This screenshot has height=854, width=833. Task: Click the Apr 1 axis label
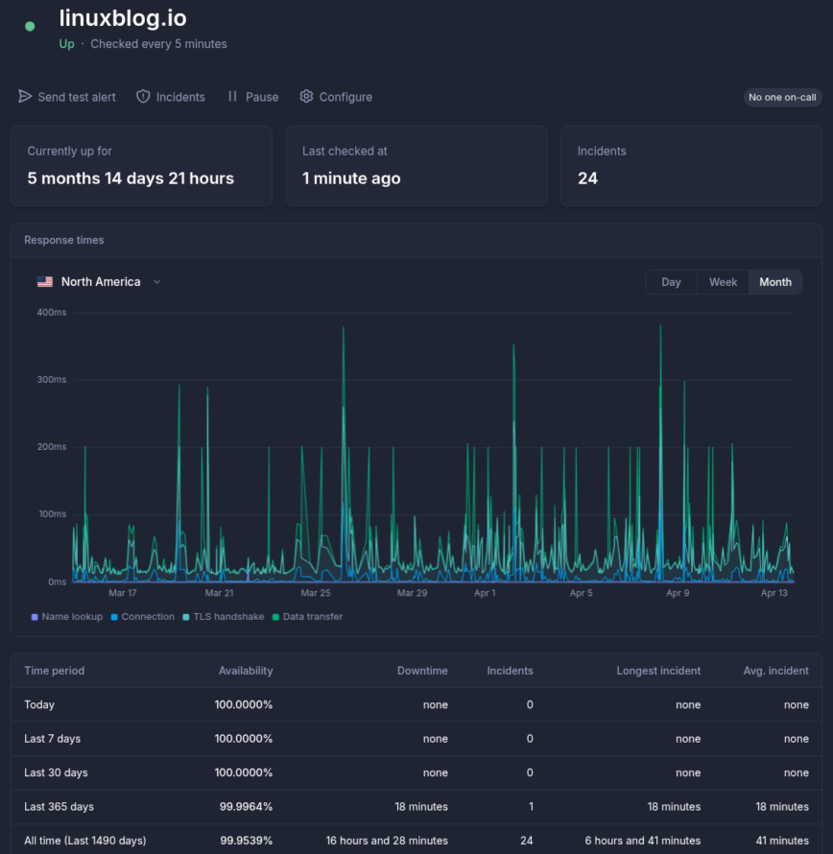485,593
